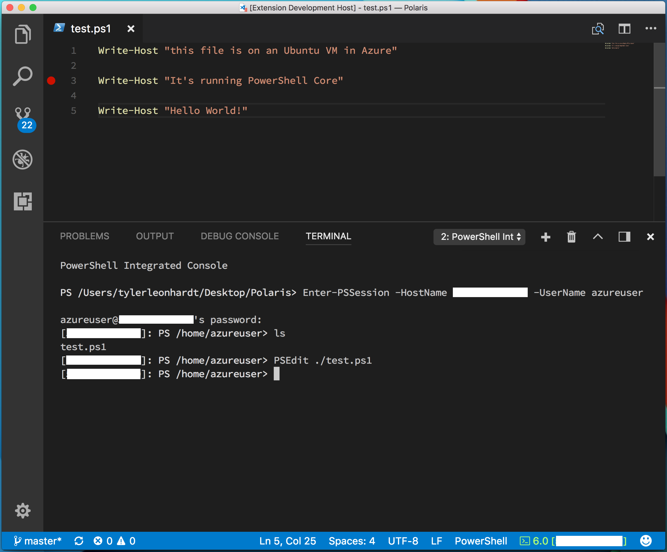
Task: Click the plus icon for new terminal
Action: click(545, 237)
